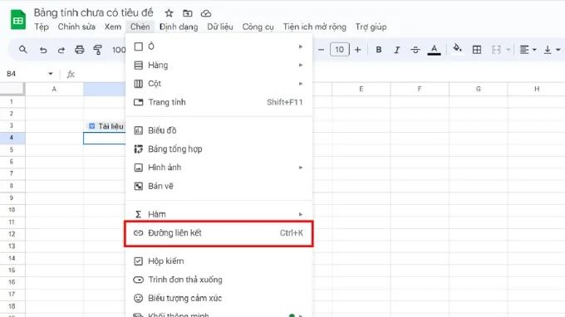Insert a new sheet via Trang tính
Viewport: 565px width, 317px height.
click(x=219, y=102)
